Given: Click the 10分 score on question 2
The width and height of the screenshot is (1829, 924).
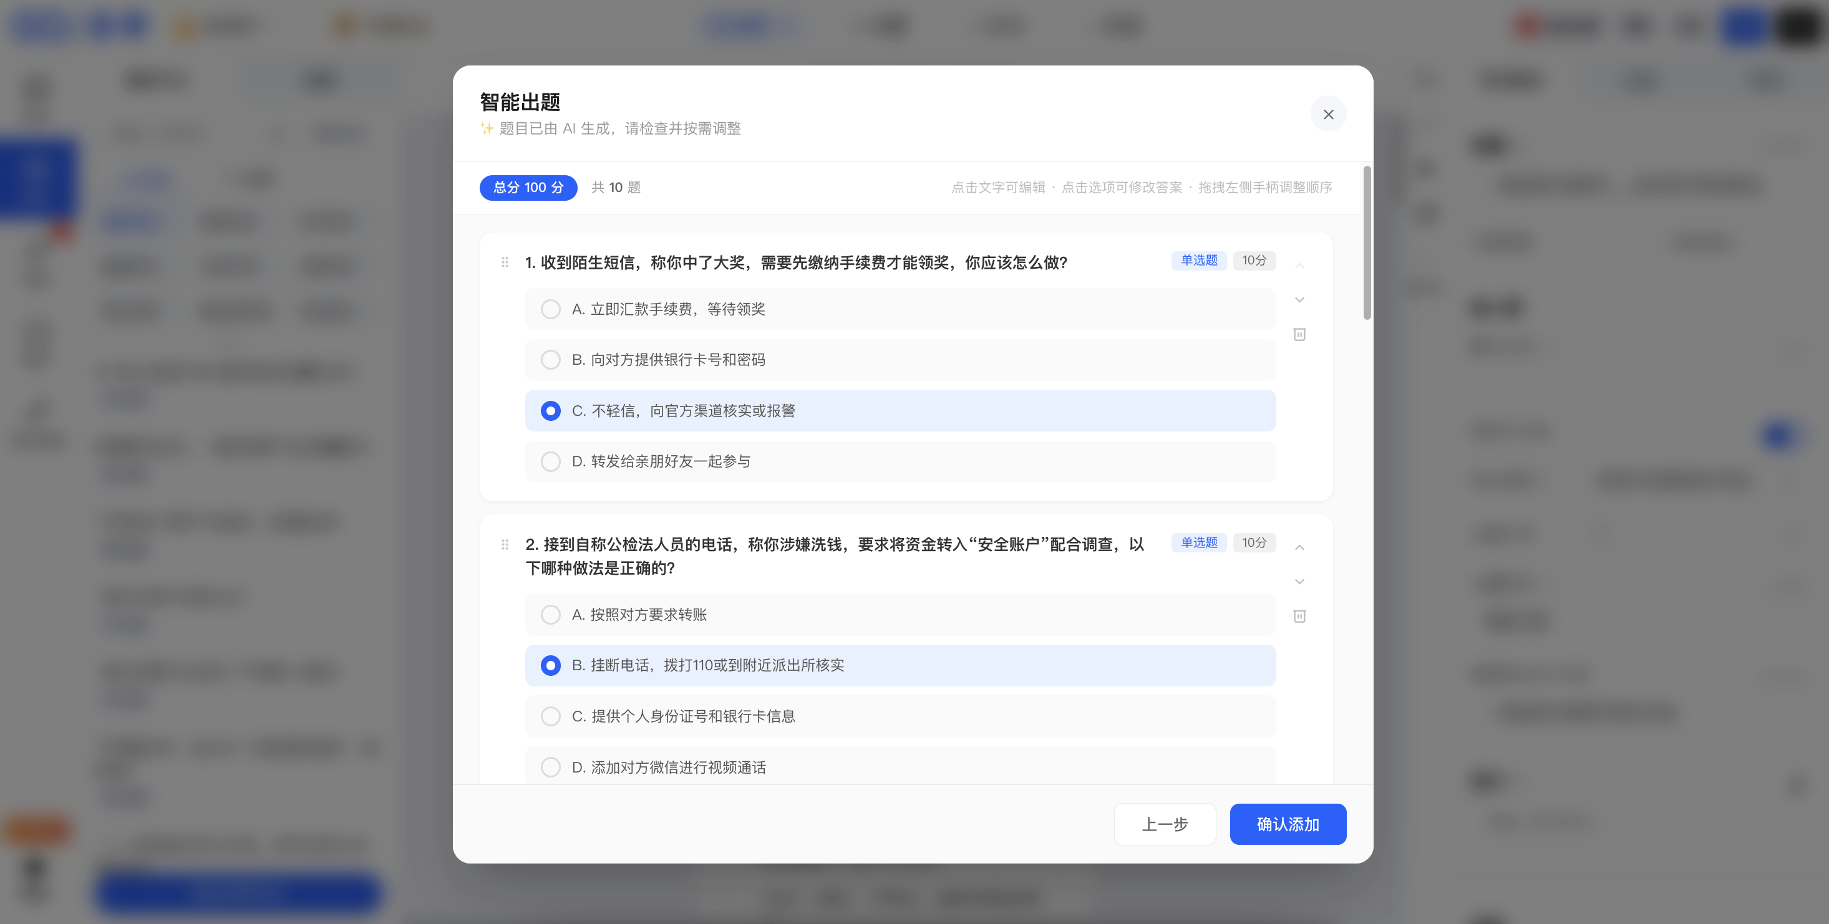Looking at the screenshot, I should pyautogui.click(x=1254, y=543).
